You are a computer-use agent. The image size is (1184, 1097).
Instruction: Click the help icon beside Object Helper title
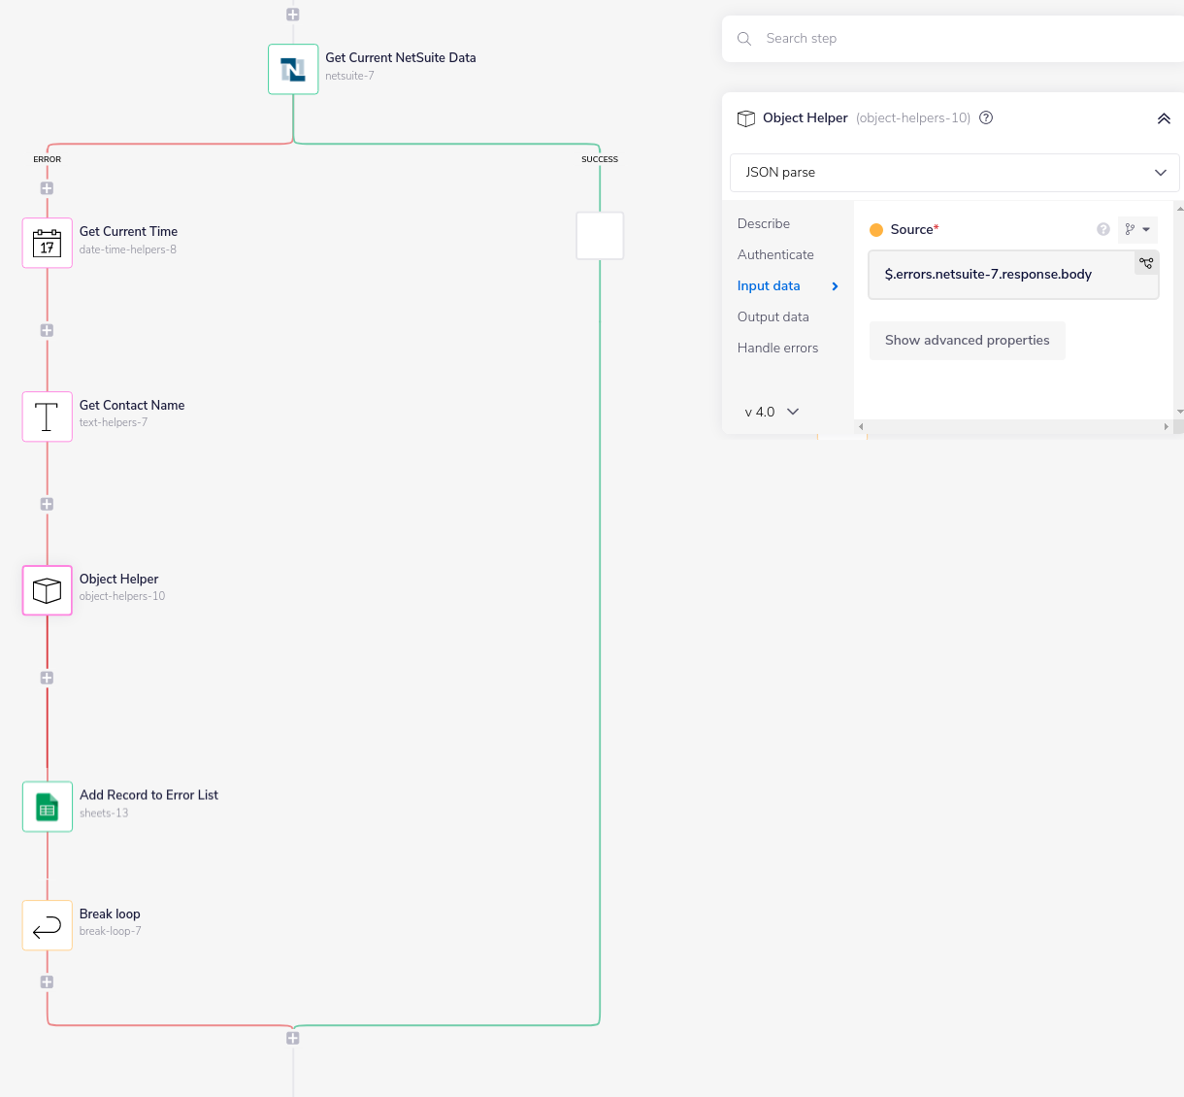coord(986,118)
